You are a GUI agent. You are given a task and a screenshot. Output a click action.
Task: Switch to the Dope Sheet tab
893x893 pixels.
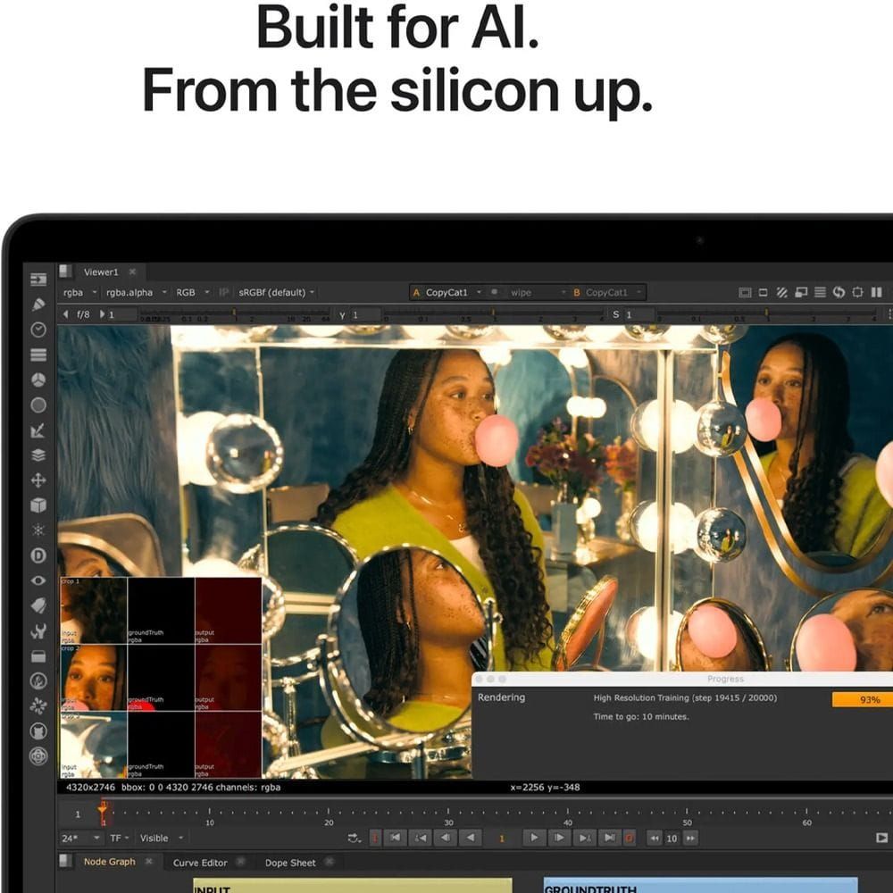290,863
